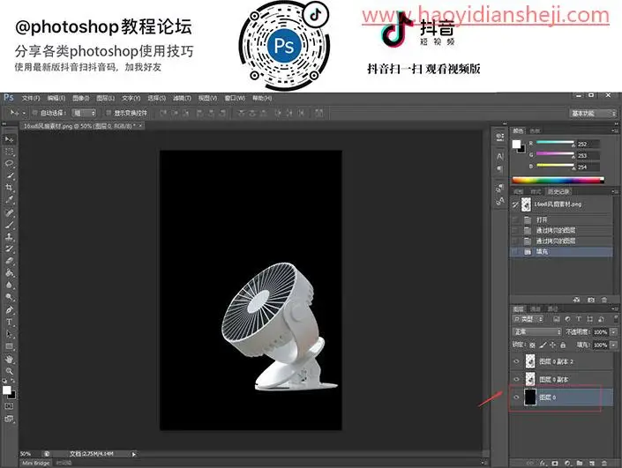Open opacity slider arrow dropdown
The width and height of the screenshot is (622, 468).
click(x=614, y=331)
